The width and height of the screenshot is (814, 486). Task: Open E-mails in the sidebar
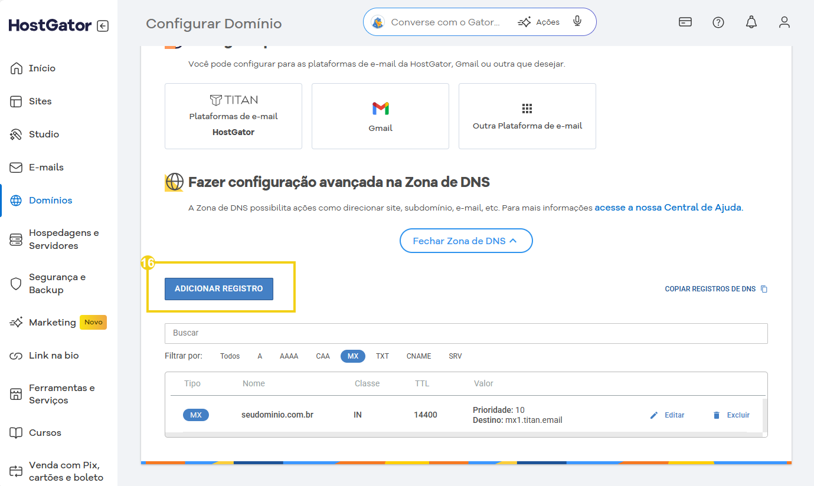pos(46,168)
